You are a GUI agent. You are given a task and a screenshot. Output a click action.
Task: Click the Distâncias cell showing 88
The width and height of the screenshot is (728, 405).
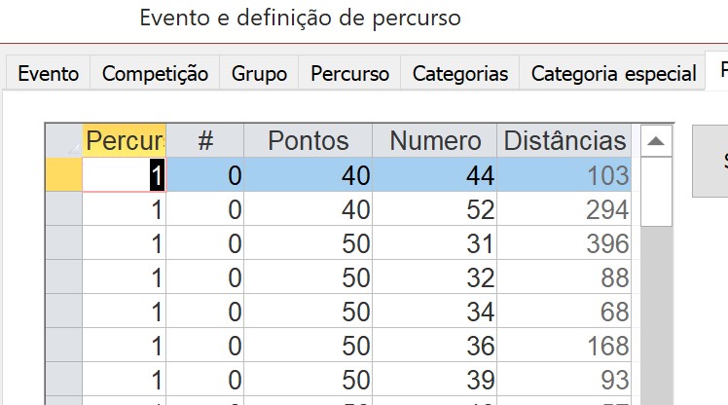click(564, 277)
